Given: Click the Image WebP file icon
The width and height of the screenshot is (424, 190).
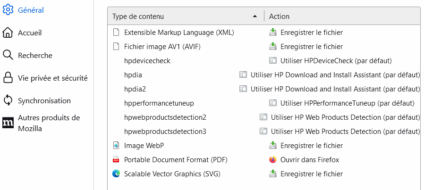Looking at the screenshot, I should point(116,146).
